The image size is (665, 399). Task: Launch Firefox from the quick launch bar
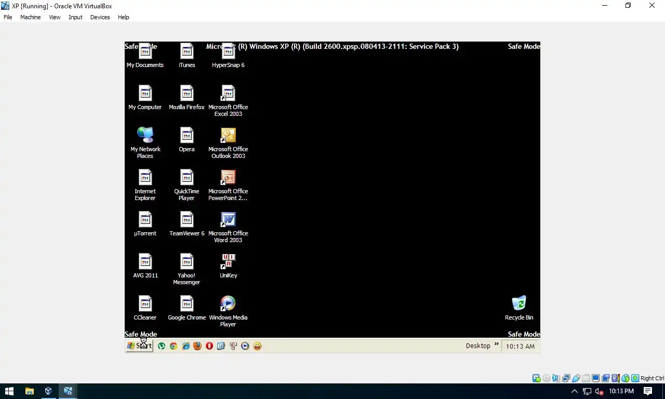(x=197, y=346)
